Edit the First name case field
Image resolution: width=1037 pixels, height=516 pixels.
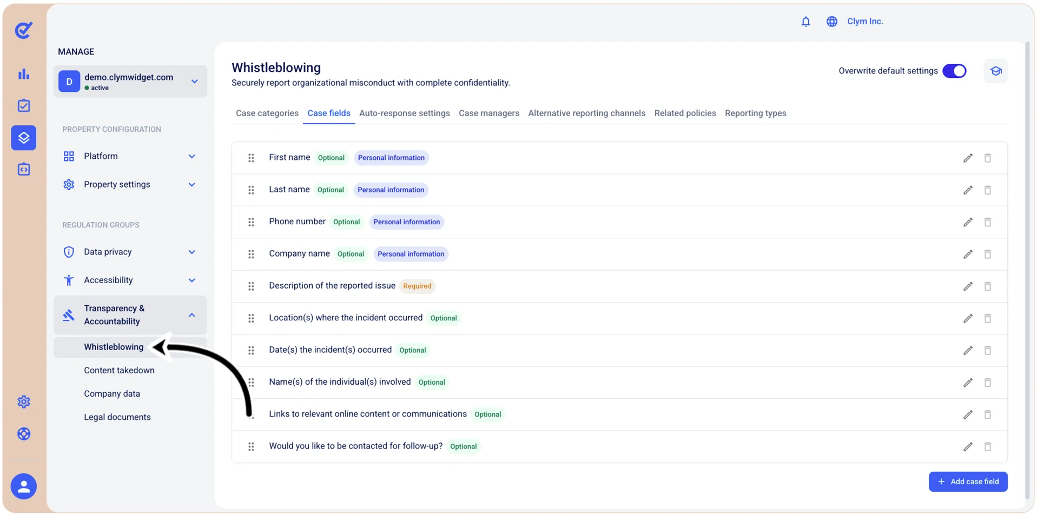point(967,158)
